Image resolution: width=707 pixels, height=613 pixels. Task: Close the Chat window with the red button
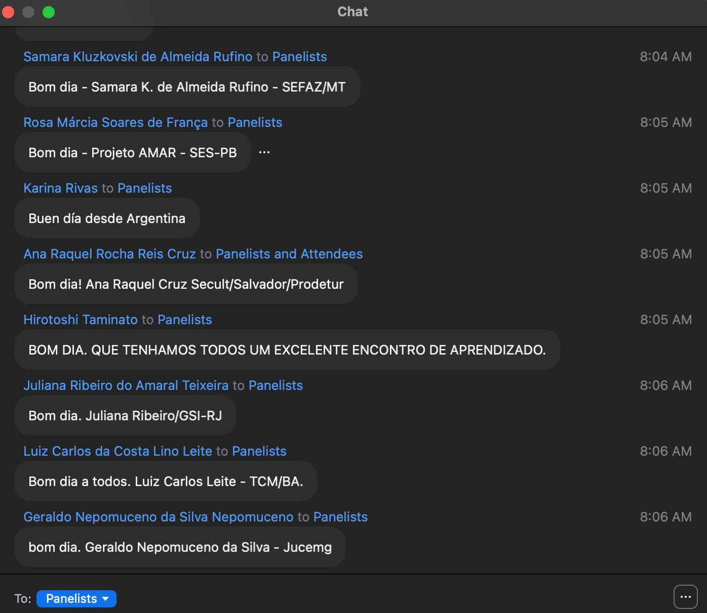9,12
